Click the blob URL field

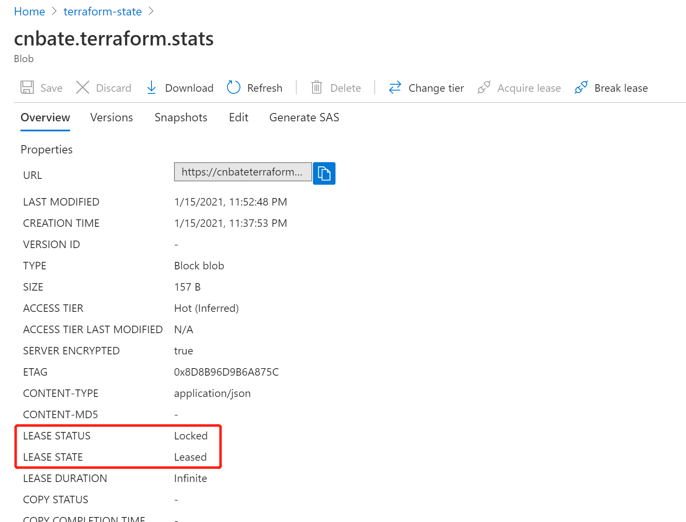[243, 172]
